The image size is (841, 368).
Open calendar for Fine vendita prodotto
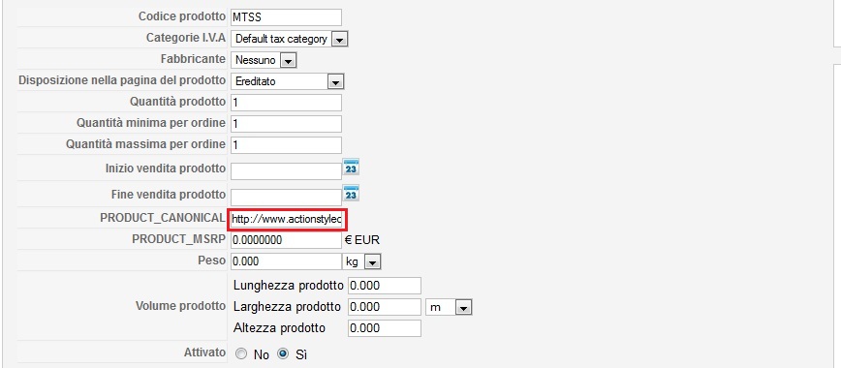click(x=352, y=193)
